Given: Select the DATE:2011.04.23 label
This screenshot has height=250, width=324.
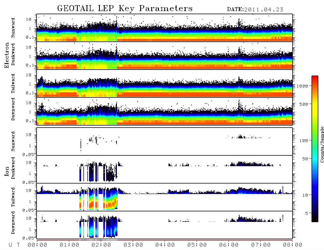Looking at the screenshot, I should 255,10.
